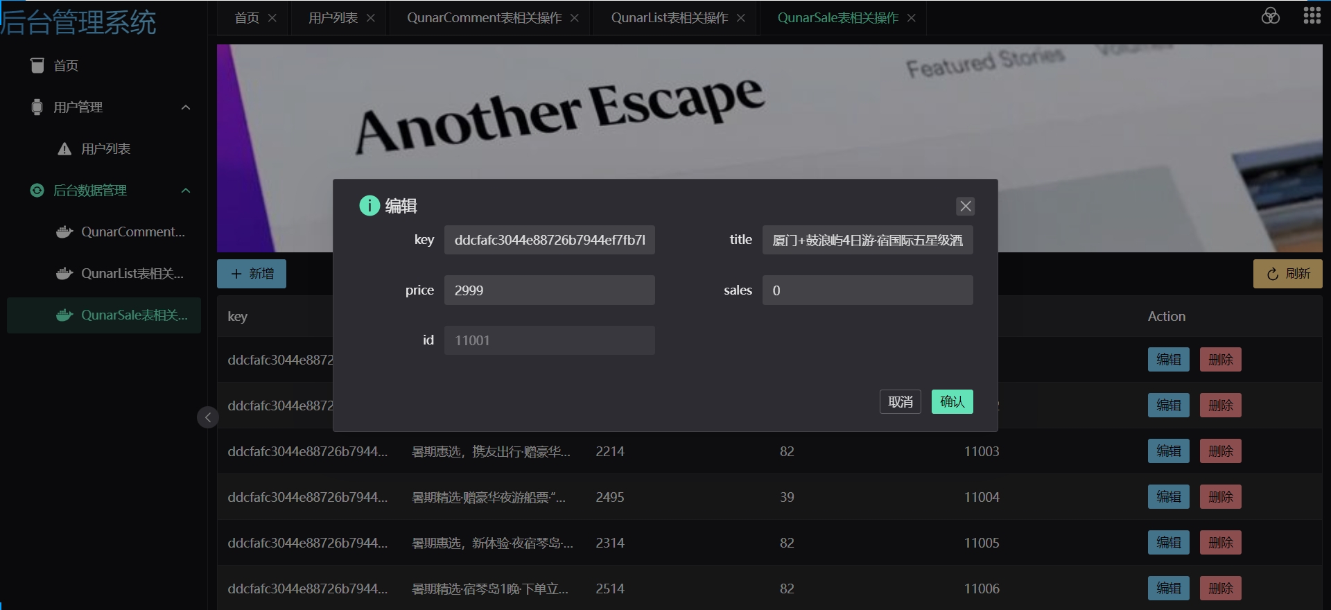This screenshot has height=610, width=1331.
Task: Collapse the 后台数据管理 menu section
Action: [186, 191]
